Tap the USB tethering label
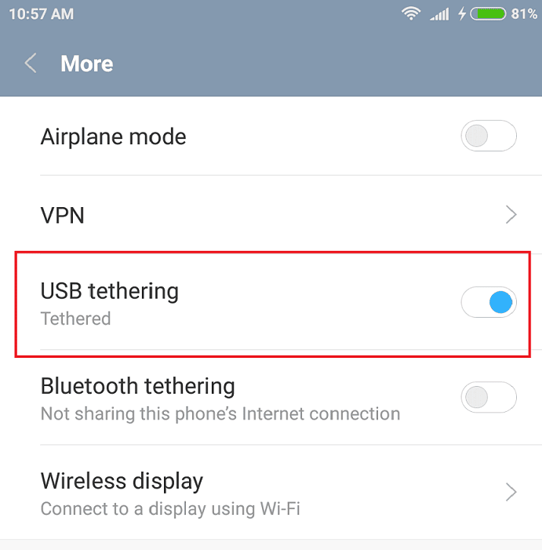 click(110, 291)
